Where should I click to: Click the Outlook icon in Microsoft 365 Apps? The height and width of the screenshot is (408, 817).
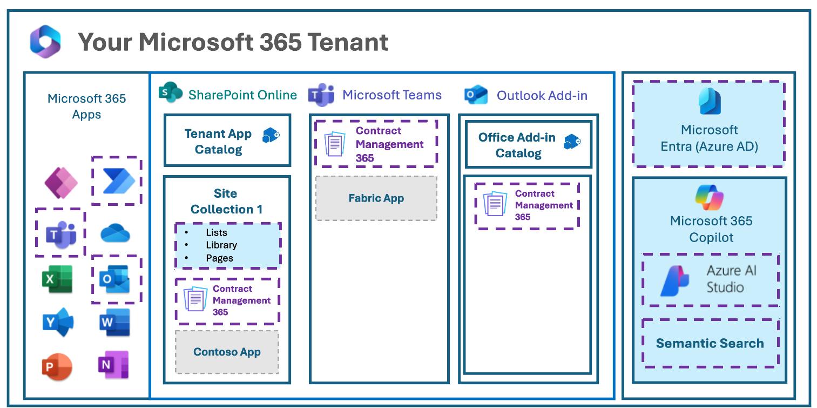point(114,279)
